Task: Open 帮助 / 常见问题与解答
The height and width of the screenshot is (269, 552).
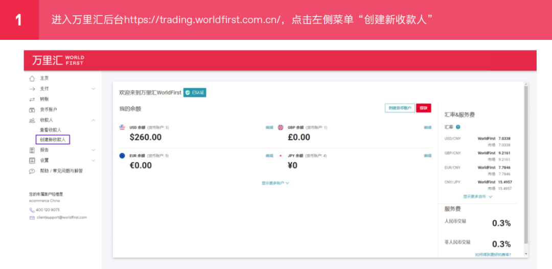Action: pos(61,171)
